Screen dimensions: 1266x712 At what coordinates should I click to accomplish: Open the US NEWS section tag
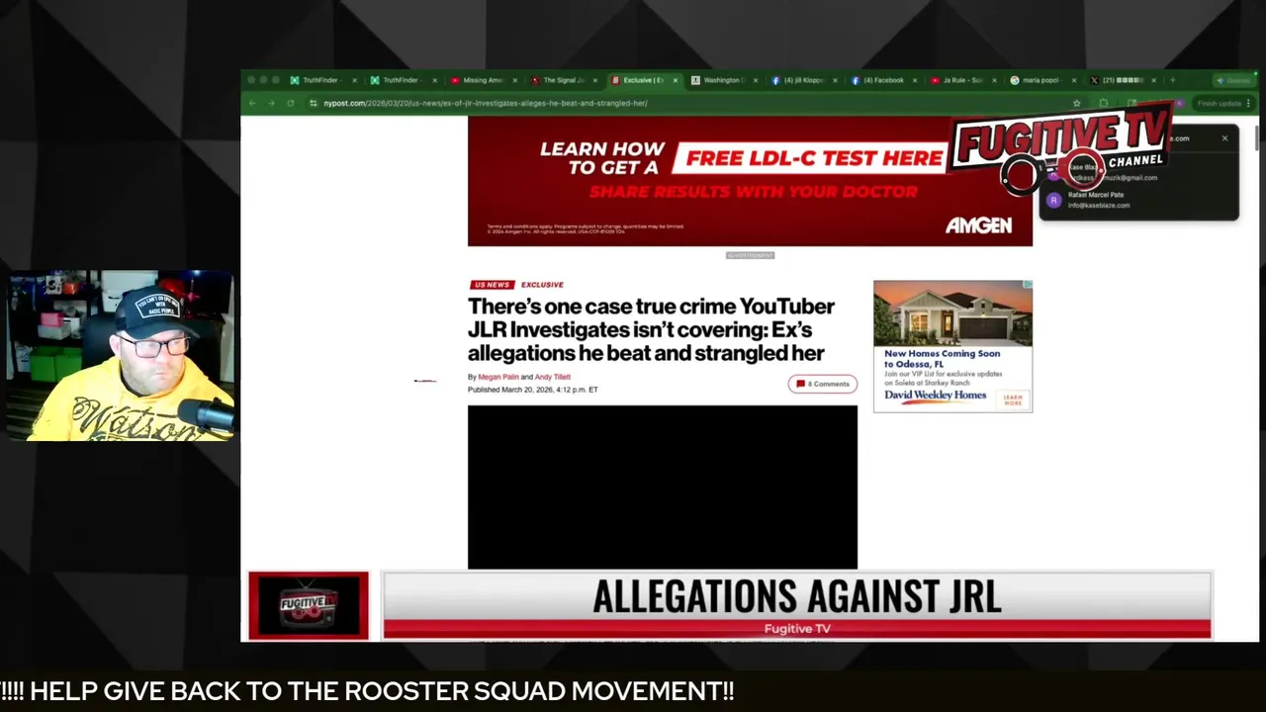pyautogui.click(x=493, y=285)
